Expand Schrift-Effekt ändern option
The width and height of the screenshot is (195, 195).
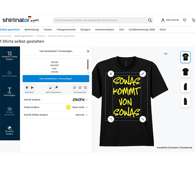[56, 115]
